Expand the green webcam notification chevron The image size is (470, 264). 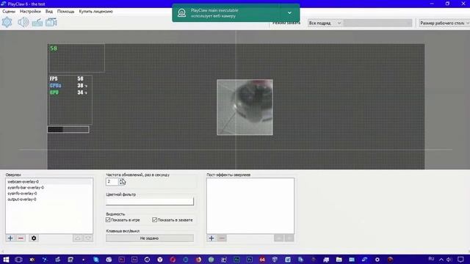(x=289, y=13)
